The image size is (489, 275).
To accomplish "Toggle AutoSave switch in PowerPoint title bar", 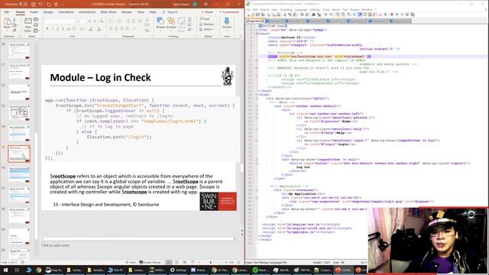I will click(24, 5).
